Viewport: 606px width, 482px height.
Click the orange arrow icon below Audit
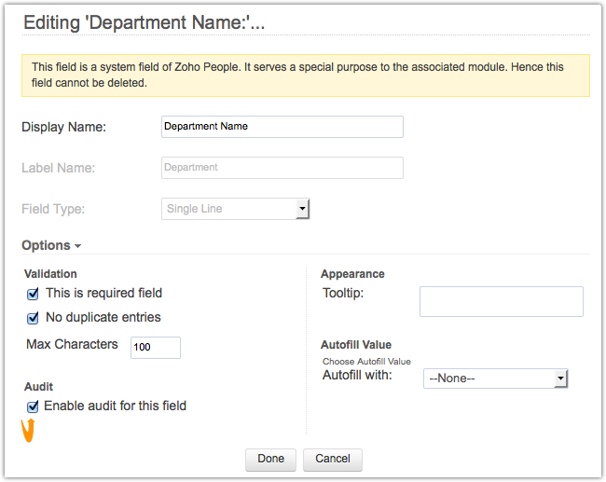coord(28,430)
